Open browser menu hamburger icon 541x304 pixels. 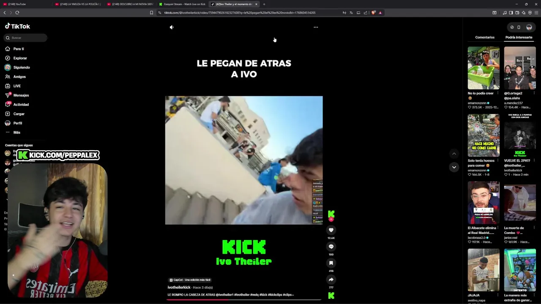click(x=536, y=13)
